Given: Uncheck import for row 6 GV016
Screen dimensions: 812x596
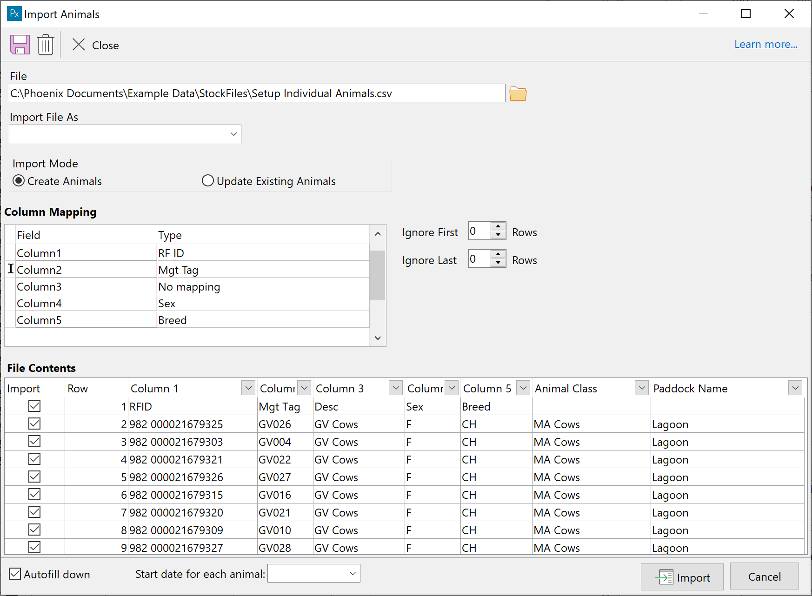Looking at the screenshot, I should (34, 494).
